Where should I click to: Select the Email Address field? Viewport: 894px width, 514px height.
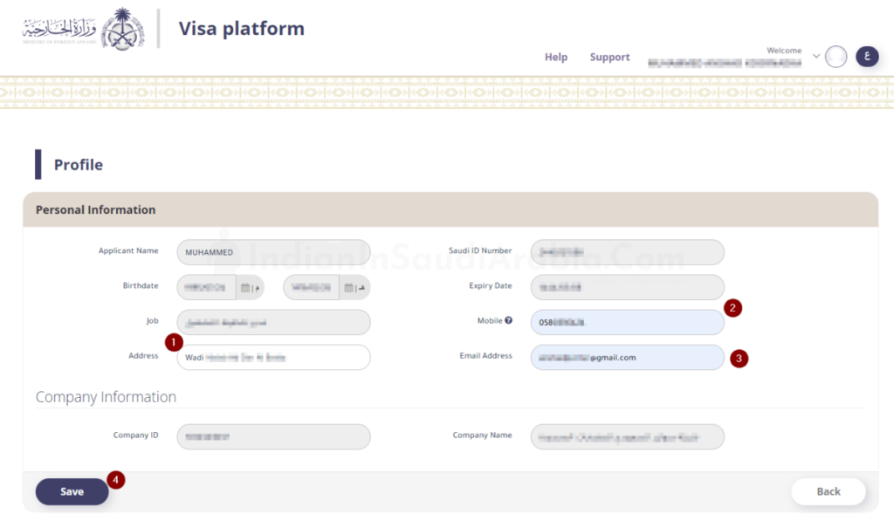(x=627, y=357)
